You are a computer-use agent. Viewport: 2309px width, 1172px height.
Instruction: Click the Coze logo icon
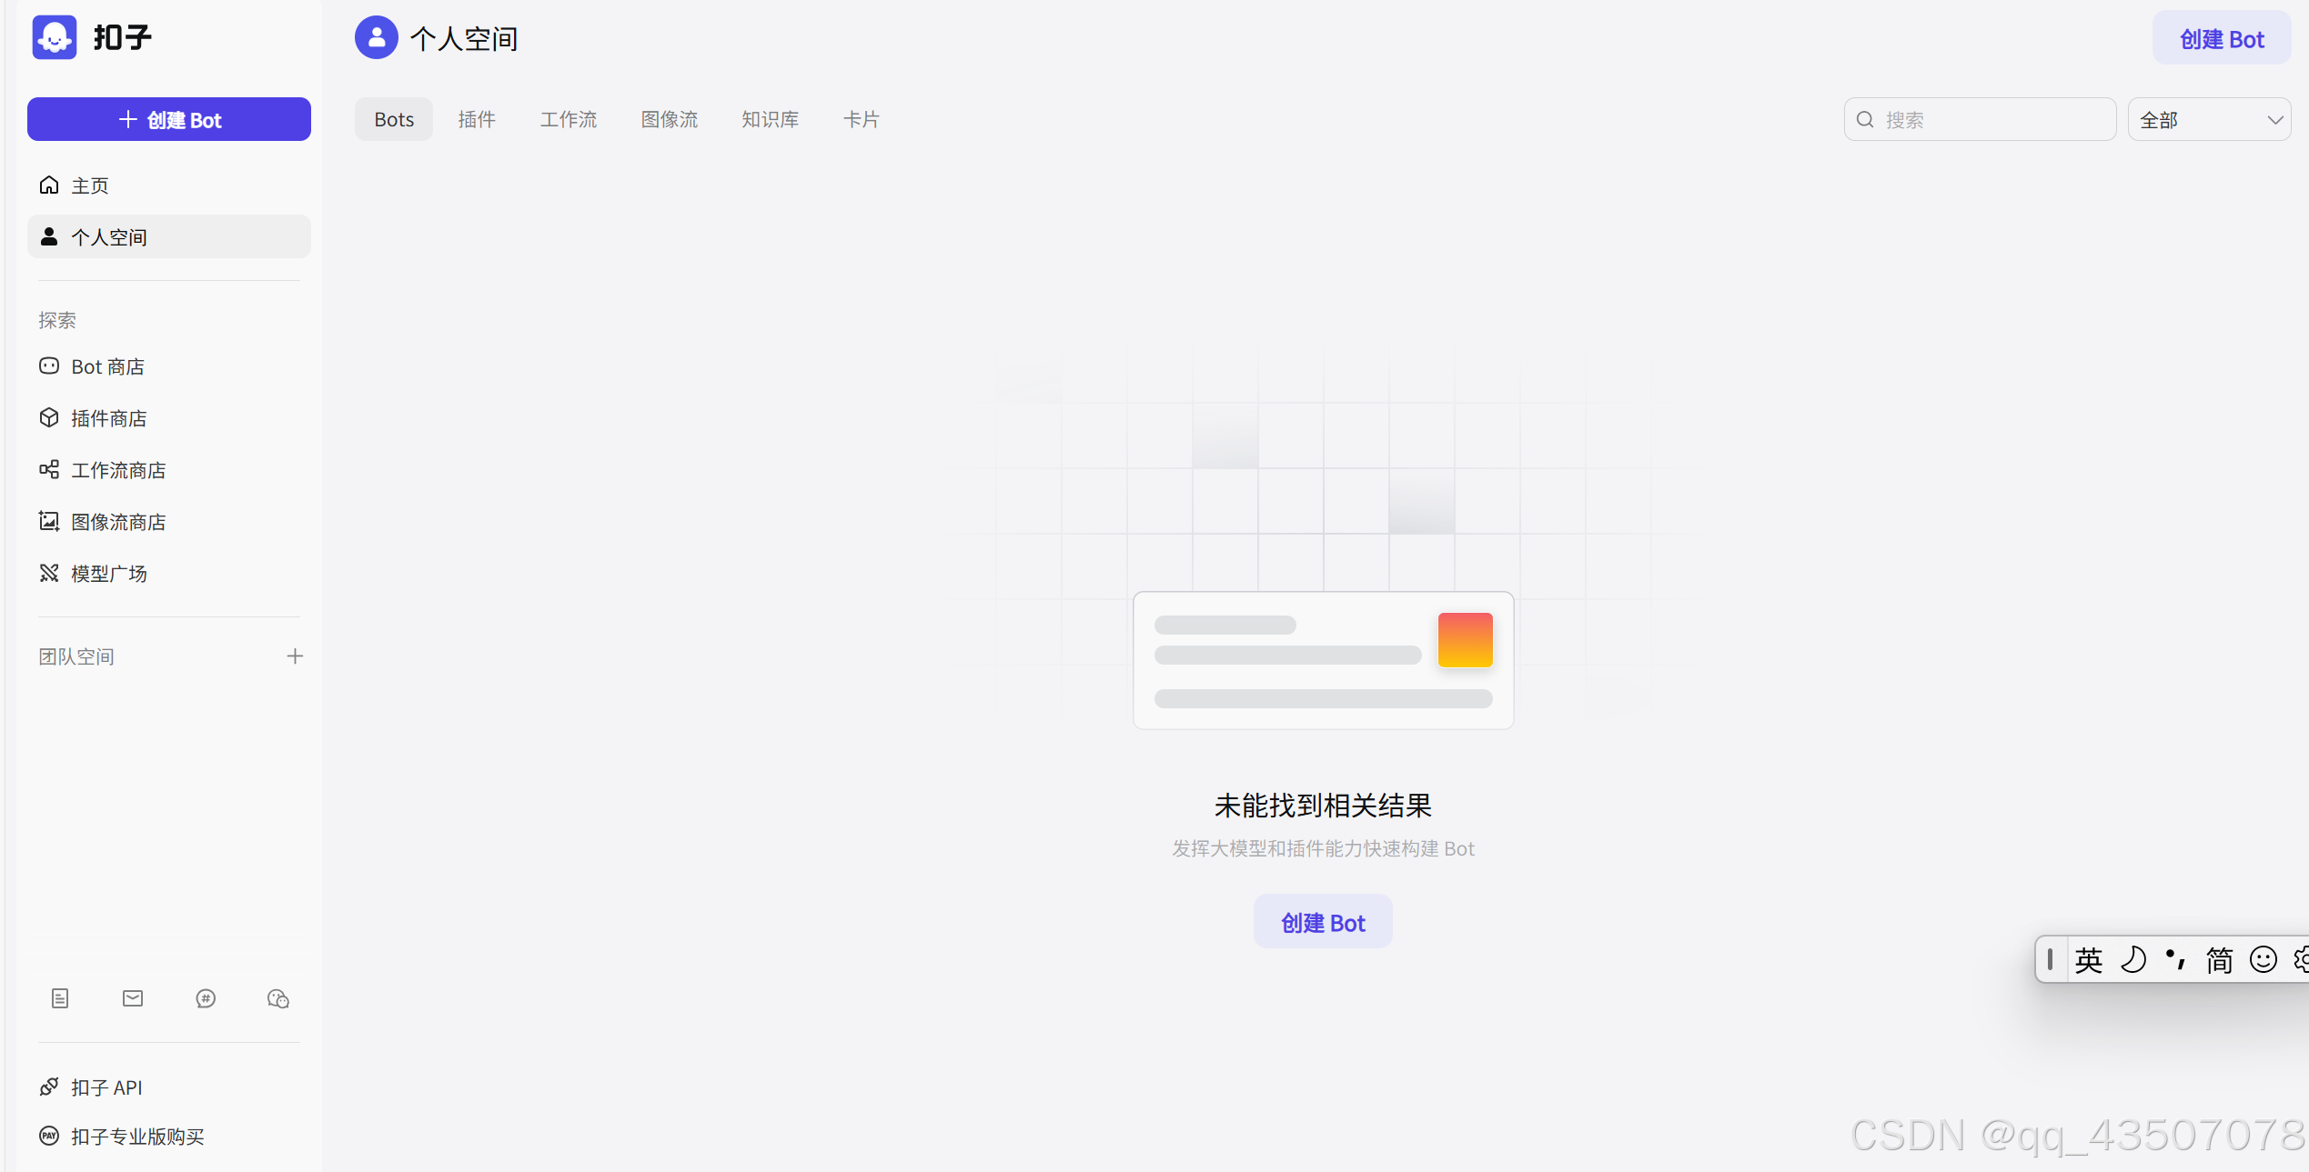(55, 37)
